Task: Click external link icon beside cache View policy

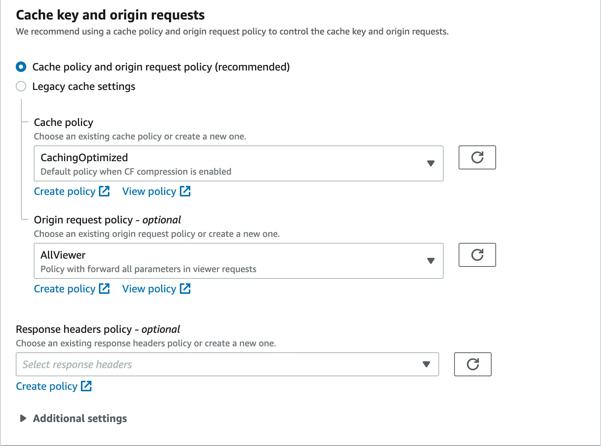Action: 185,191
